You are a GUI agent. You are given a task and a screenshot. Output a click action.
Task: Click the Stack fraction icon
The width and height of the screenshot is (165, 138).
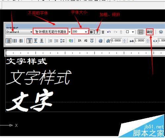[x=121, y=32]
